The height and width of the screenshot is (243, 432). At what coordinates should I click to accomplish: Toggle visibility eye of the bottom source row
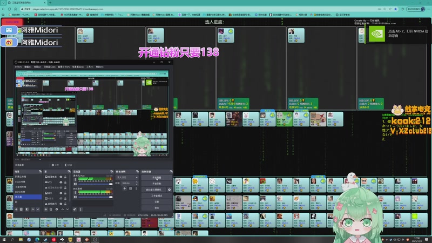coord(61,204)
